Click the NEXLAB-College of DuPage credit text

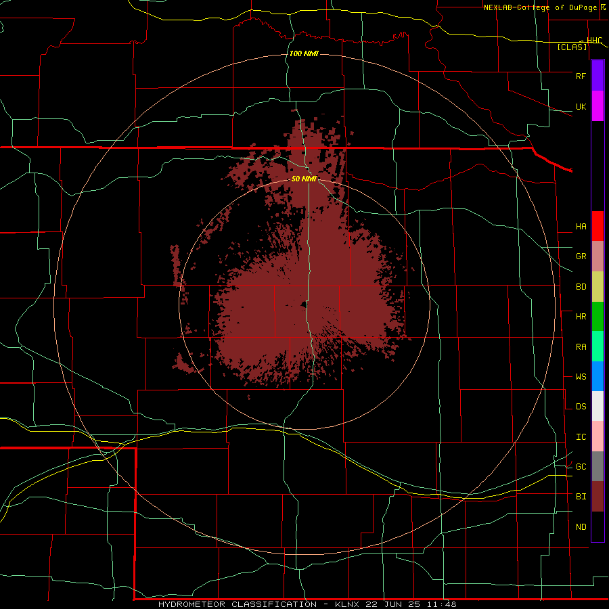(542, 7)
